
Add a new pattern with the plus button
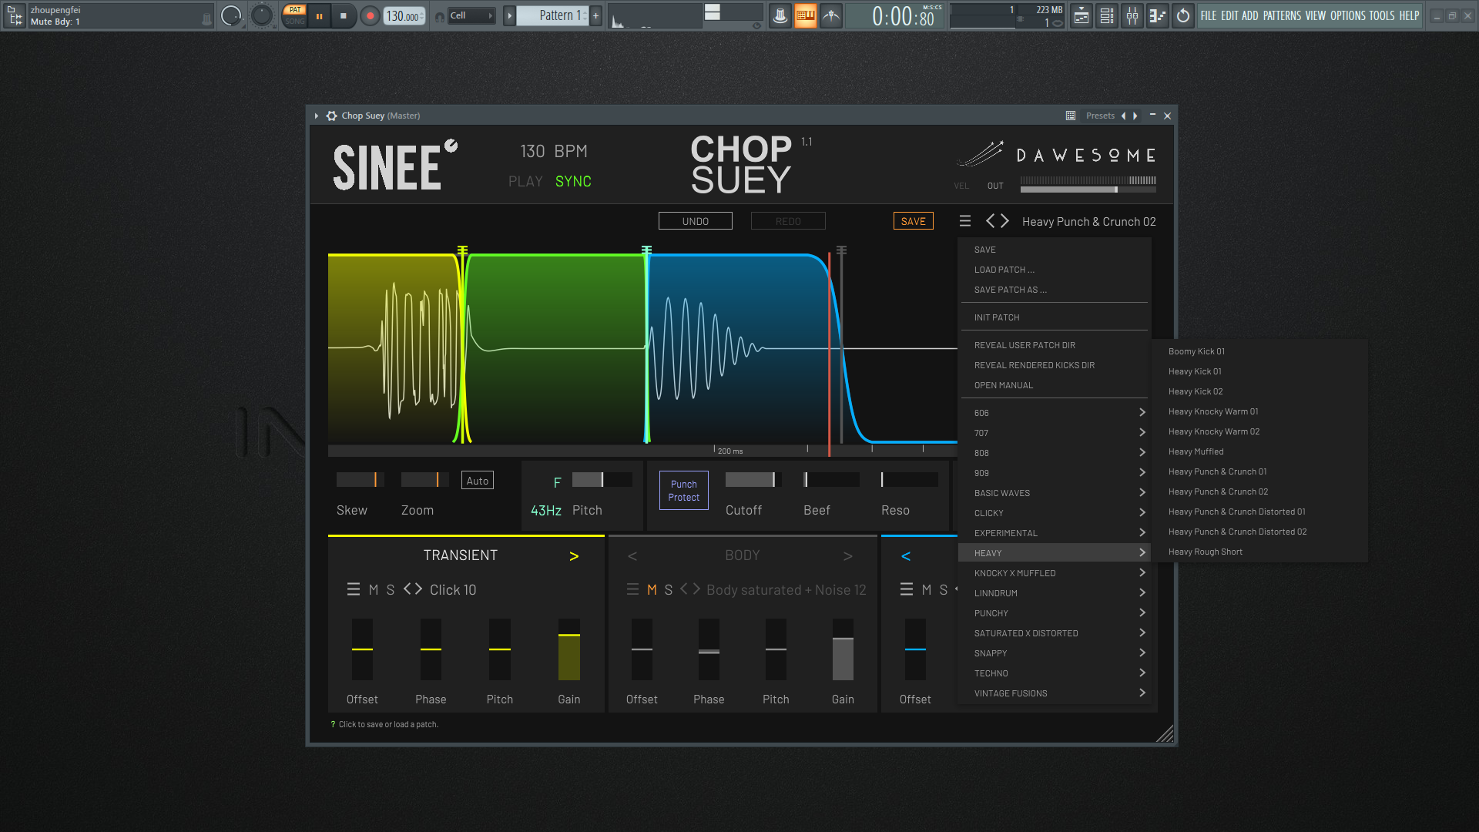[x=595, y=15]
